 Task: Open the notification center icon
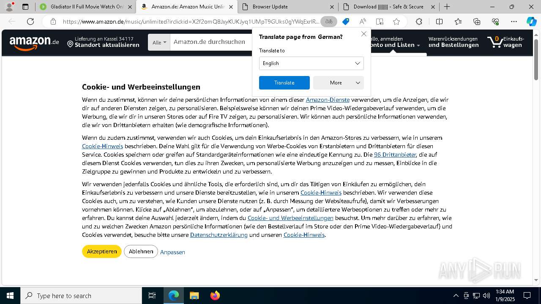(x=527, y=296)
